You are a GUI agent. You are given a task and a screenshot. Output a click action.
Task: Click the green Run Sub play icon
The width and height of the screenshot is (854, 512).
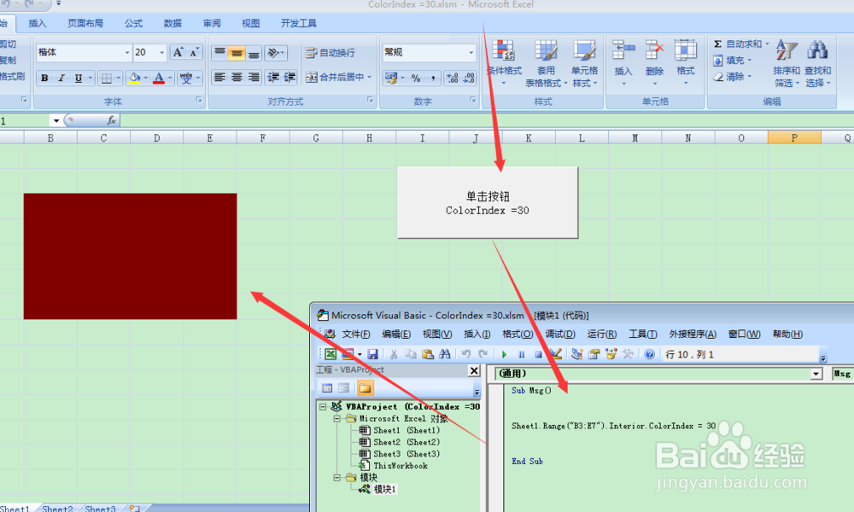[x=505, y=354]
